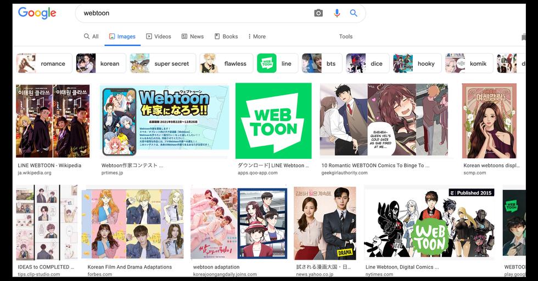Image resolution: width=538 pixels, height=281 pixels.
Task: Open the green LINE Webtoon logo image
Action: 273,121
